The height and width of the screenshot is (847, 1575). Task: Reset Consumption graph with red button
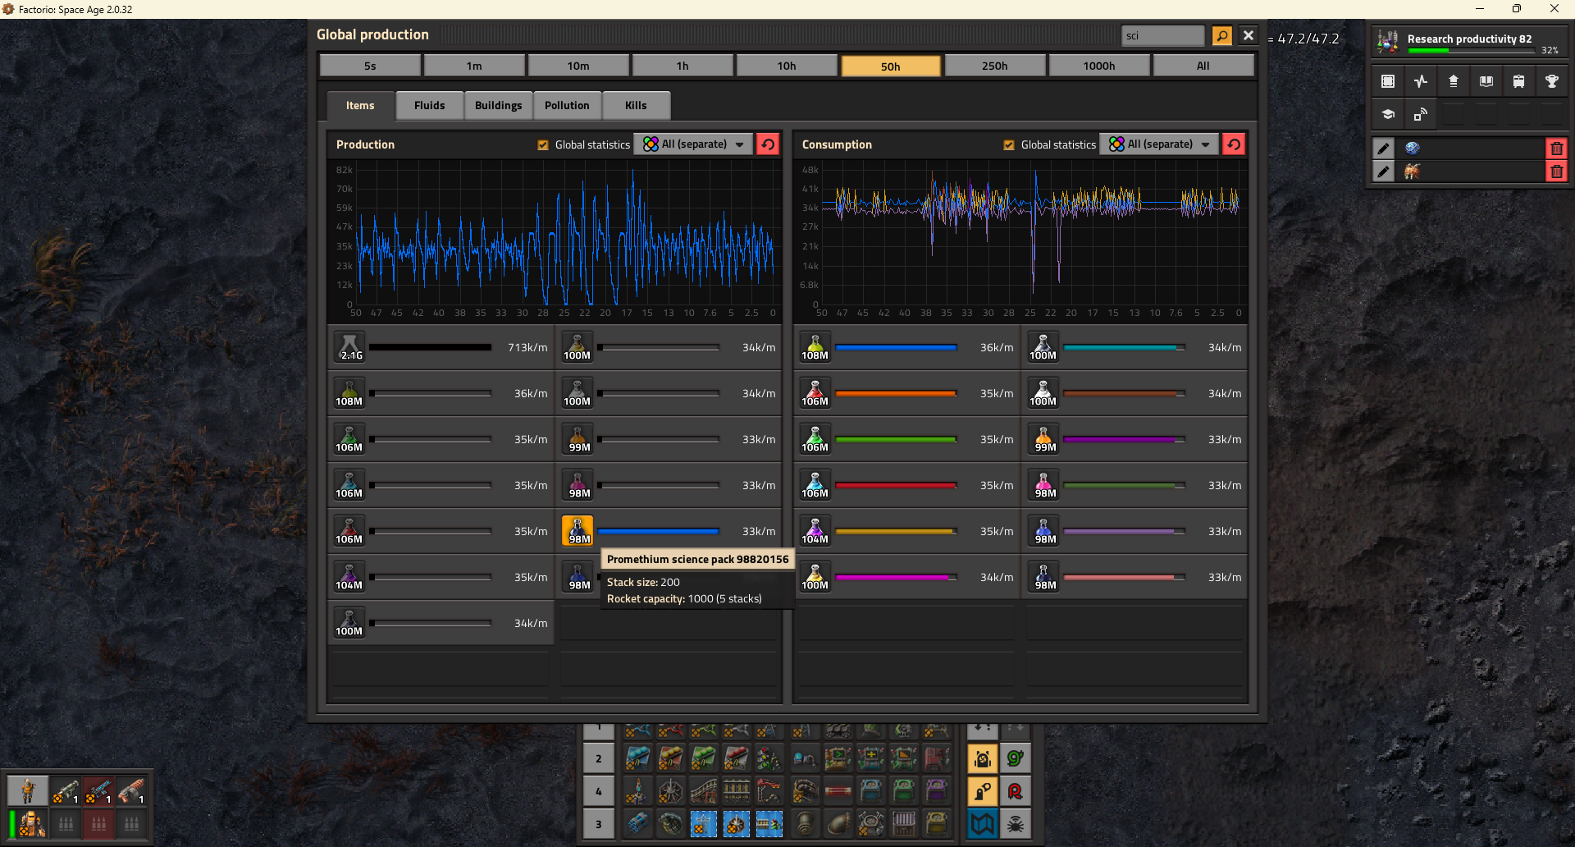point(1234,144)
